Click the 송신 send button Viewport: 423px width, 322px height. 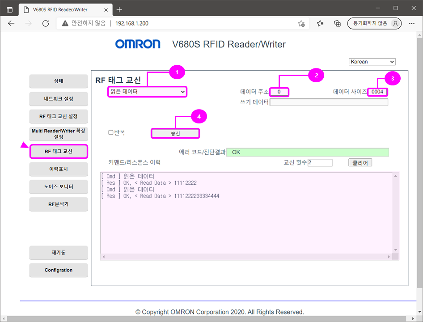175,133
